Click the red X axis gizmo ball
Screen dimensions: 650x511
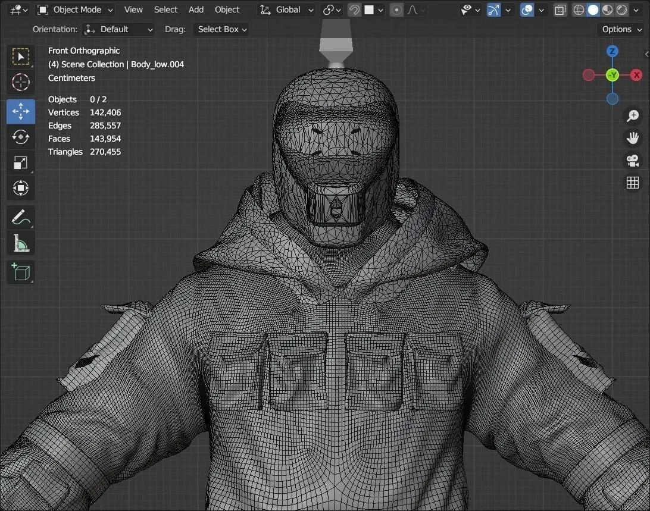point(636,75)
